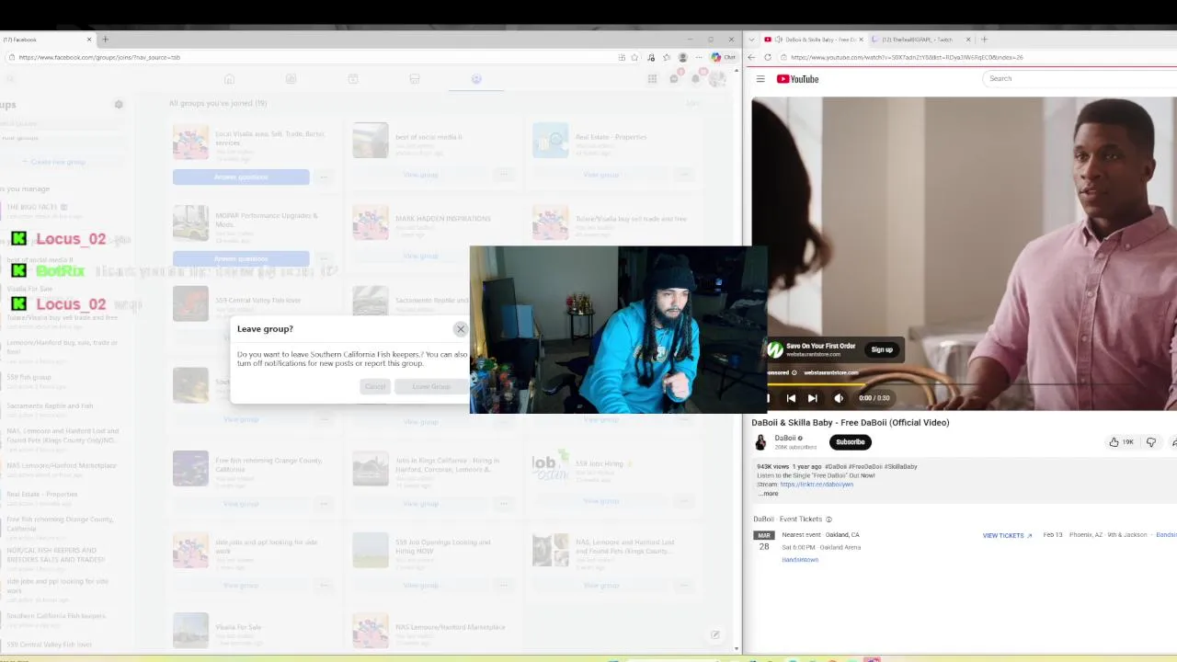Viewport: 1177px width, 662px height.
Task: View group Real Estate - Properties
Action: point(600,175)
